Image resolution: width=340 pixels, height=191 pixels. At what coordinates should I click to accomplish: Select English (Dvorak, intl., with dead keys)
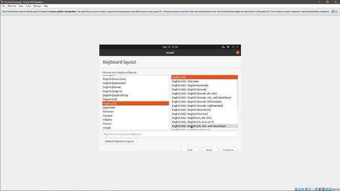[x=204, y=98]
